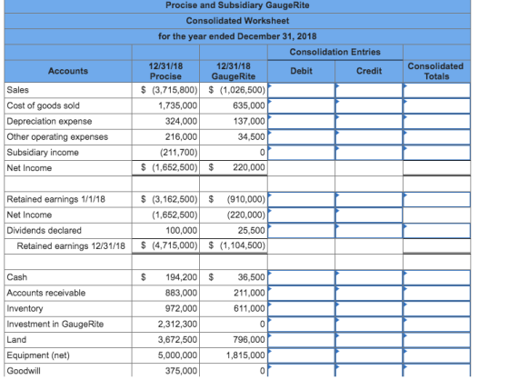Viewport: 509px width, 380px height.
Task: Click Procise Land value 3,672,500
Action: pyautogui.click(x=177, y=339)
